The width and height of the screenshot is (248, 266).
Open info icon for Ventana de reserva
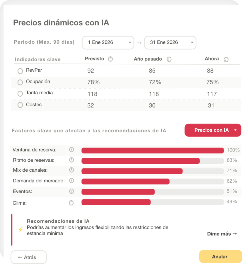71,150
